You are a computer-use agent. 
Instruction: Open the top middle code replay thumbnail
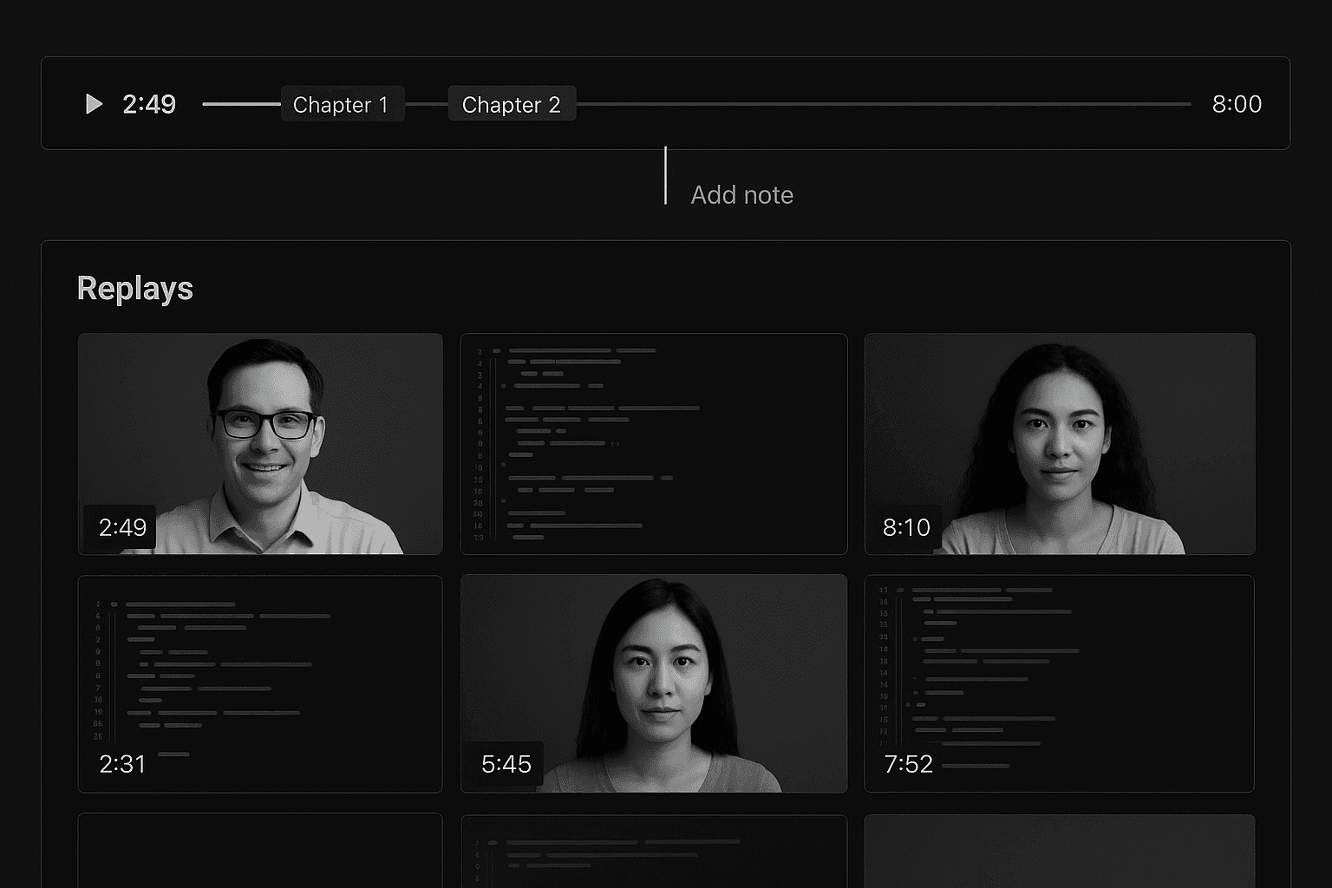pyautogui.click(x=653, y=443)
